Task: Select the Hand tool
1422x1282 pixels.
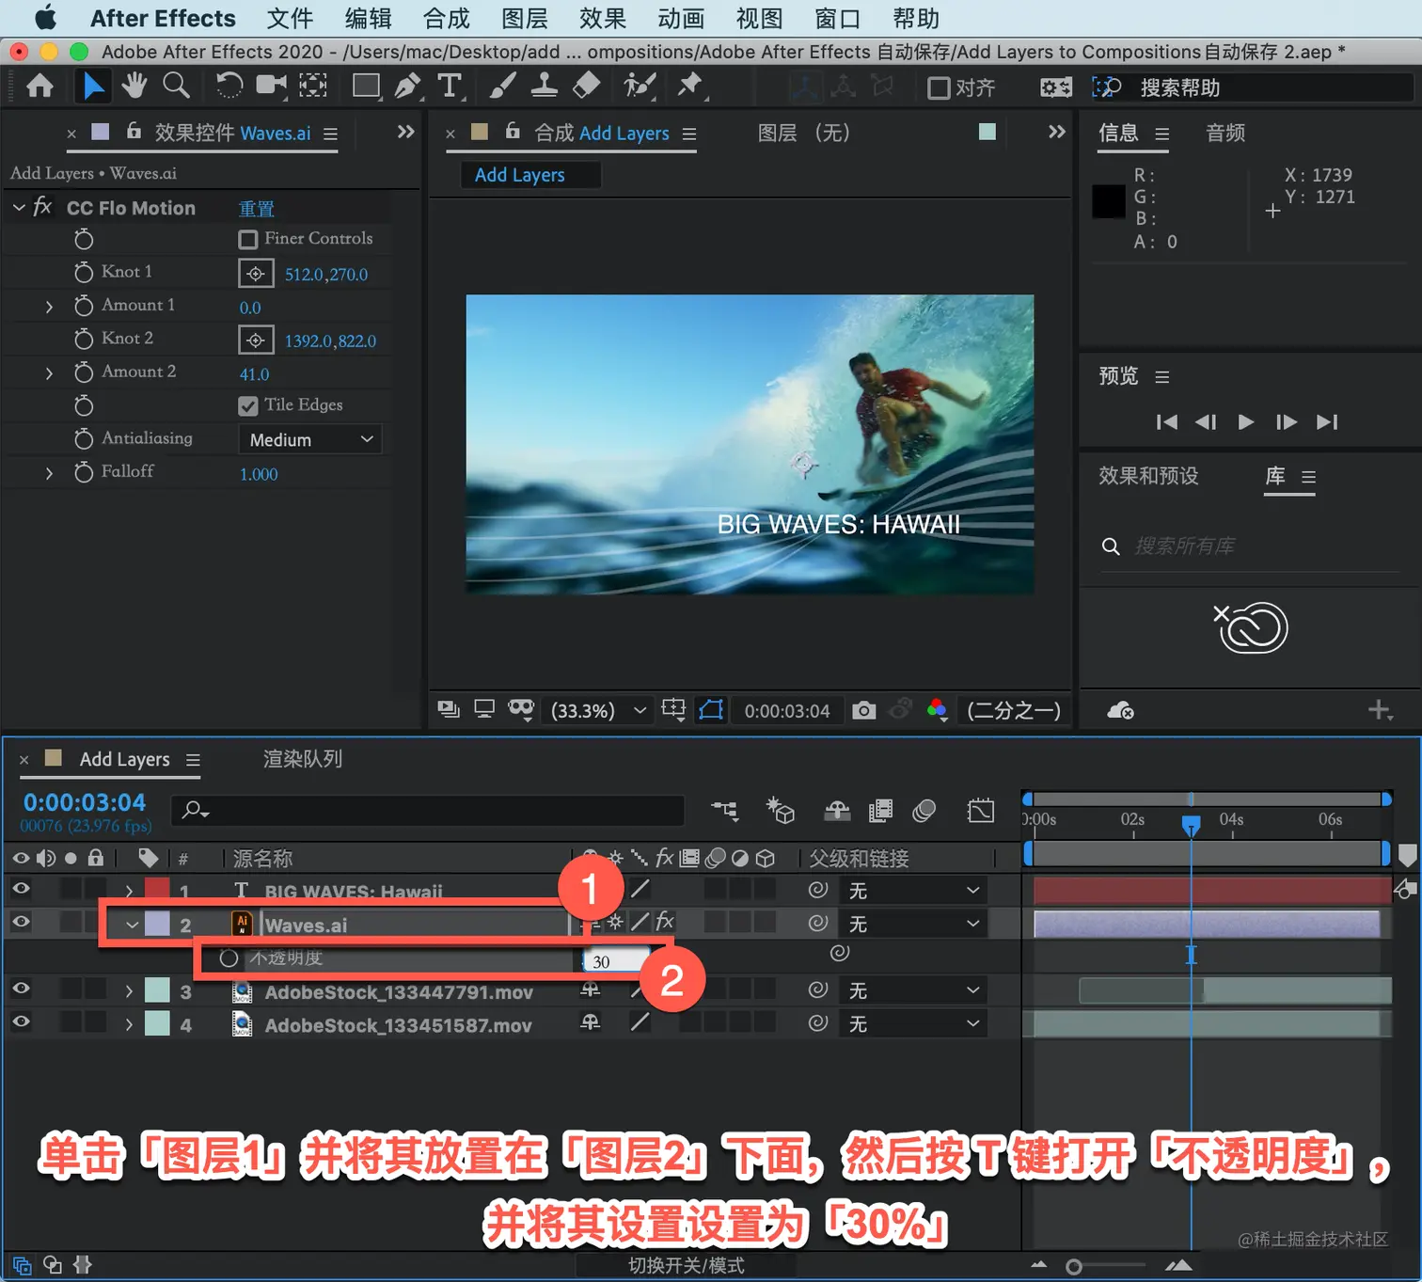Action: pyautogui.click(x=134, y=87)
